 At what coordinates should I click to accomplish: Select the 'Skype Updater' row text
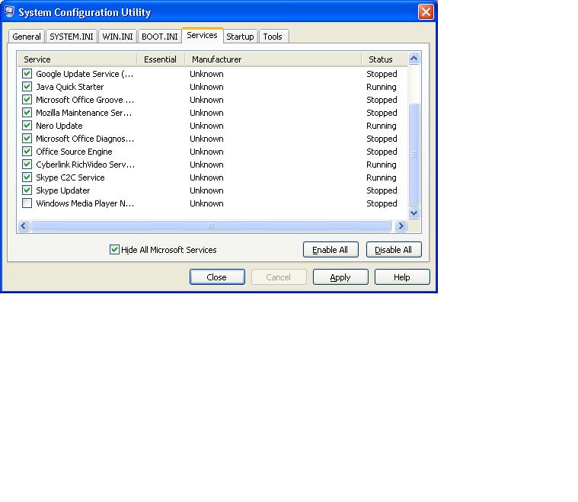[62, 190]
